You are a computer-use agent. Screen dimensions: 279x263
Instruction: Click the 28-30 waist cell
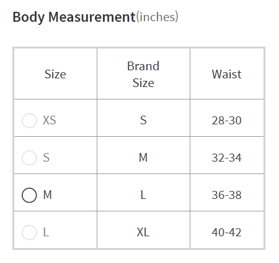coord(226,121)
